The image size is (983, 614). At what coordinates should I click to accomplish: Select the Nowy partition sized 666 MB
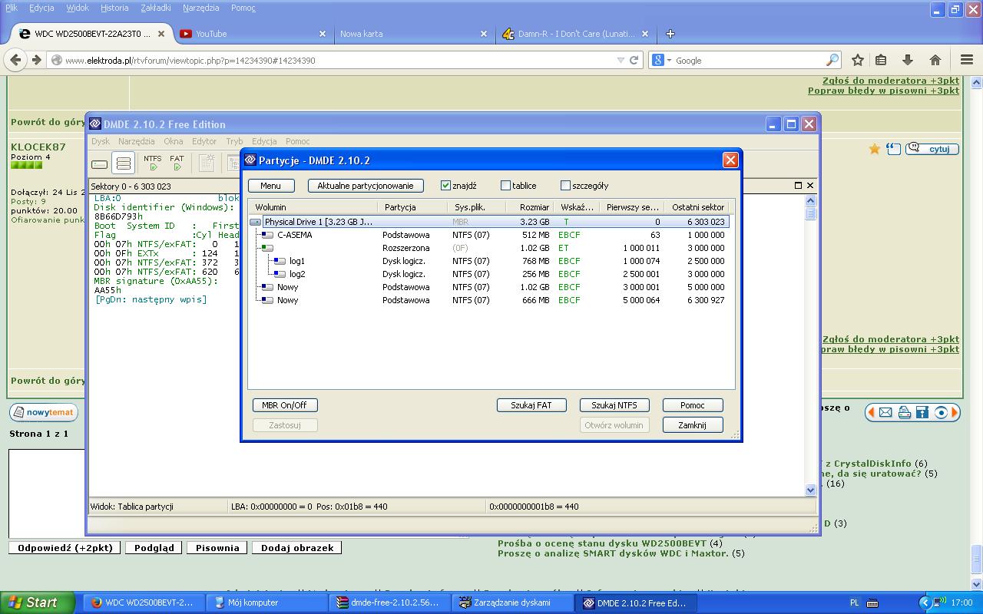(488, 300)
